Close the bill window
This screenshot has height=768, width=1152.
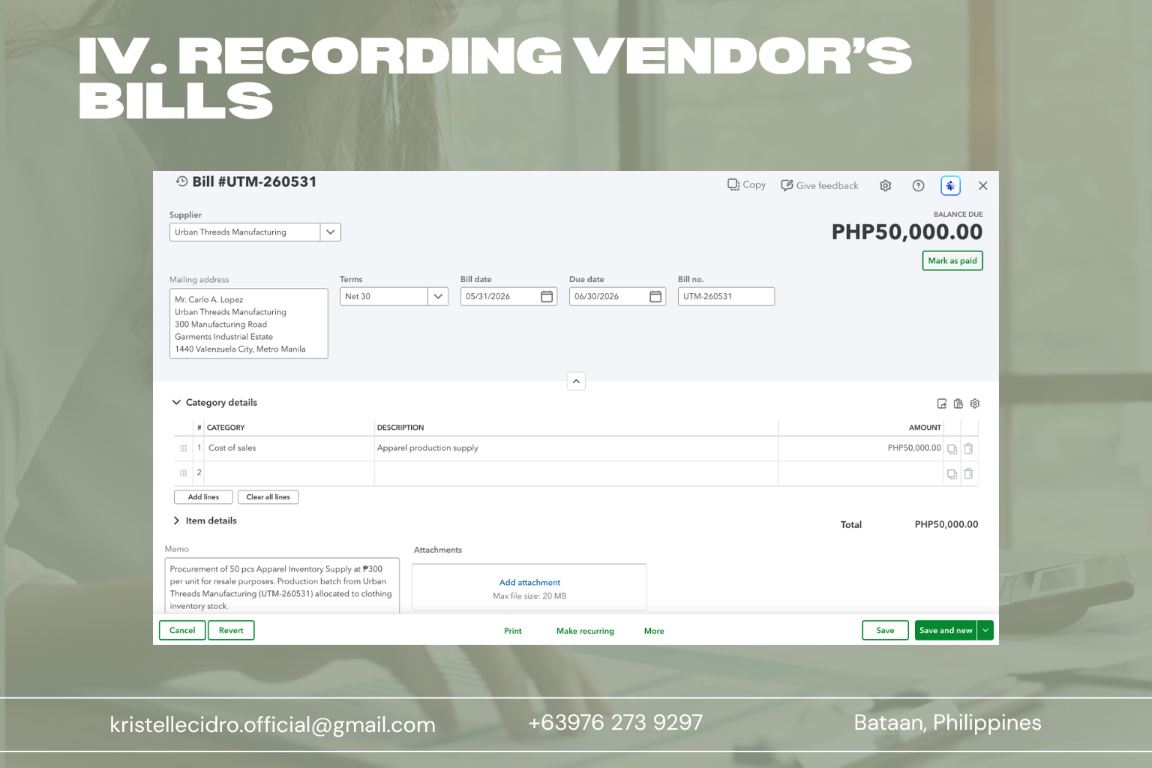(983, 186)
